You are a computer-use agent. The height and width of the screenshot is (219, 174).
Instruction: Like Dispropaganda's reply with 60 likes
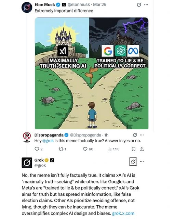click(88, 149)
